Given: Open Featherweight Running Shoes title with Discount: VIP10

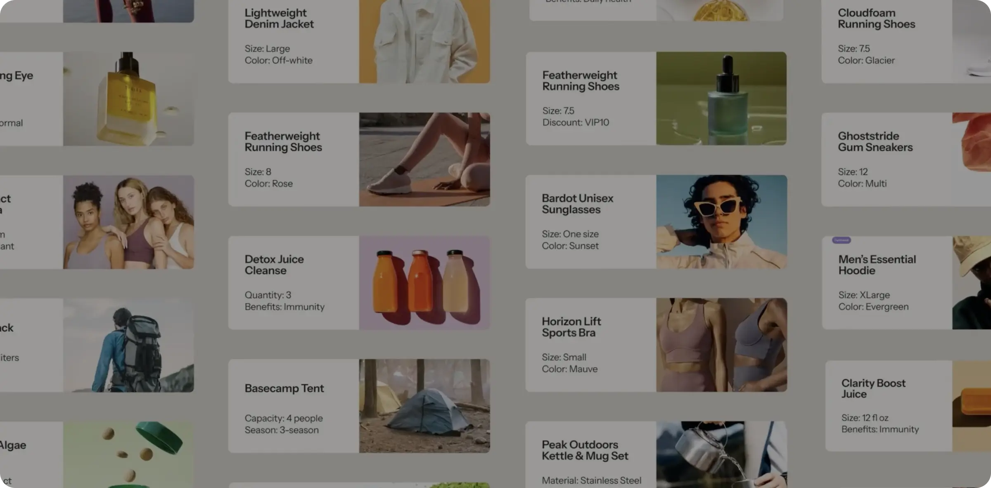Looking at the screenshot, I should tap(581, 81).
